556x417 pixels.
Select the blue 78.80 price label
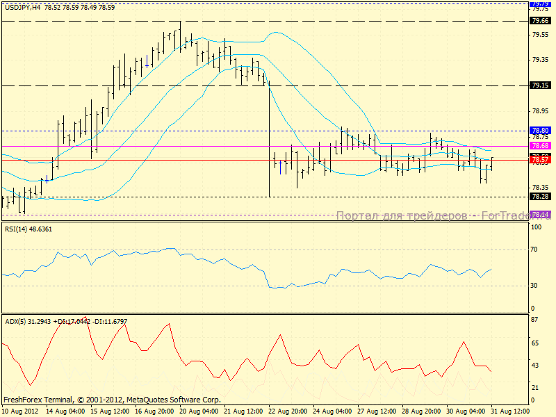(x=540, y=131)
